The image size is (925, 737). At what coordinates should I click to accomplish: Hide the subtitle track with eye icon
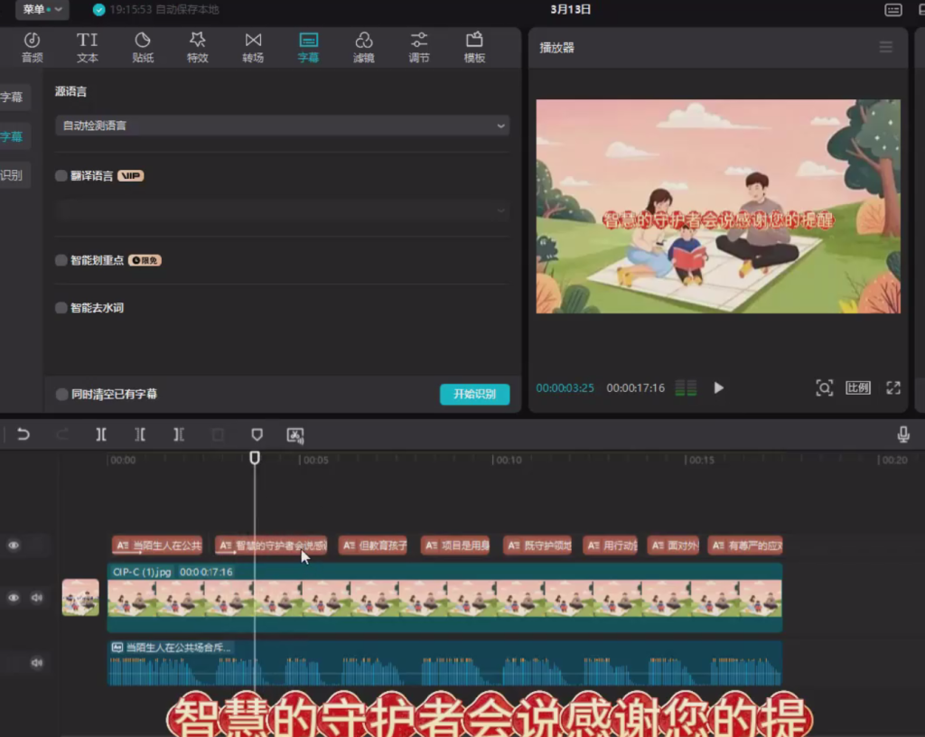coord(14,545)
